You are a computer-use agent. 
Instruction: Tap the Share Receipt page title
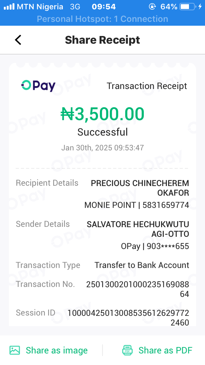point(102,40)
